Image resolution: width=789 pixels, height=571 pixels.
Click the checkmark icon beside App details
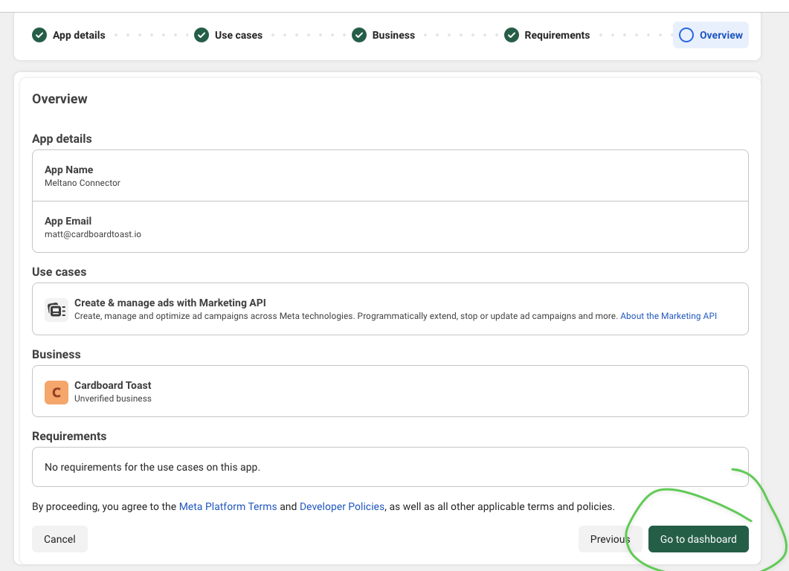(39, 35)
